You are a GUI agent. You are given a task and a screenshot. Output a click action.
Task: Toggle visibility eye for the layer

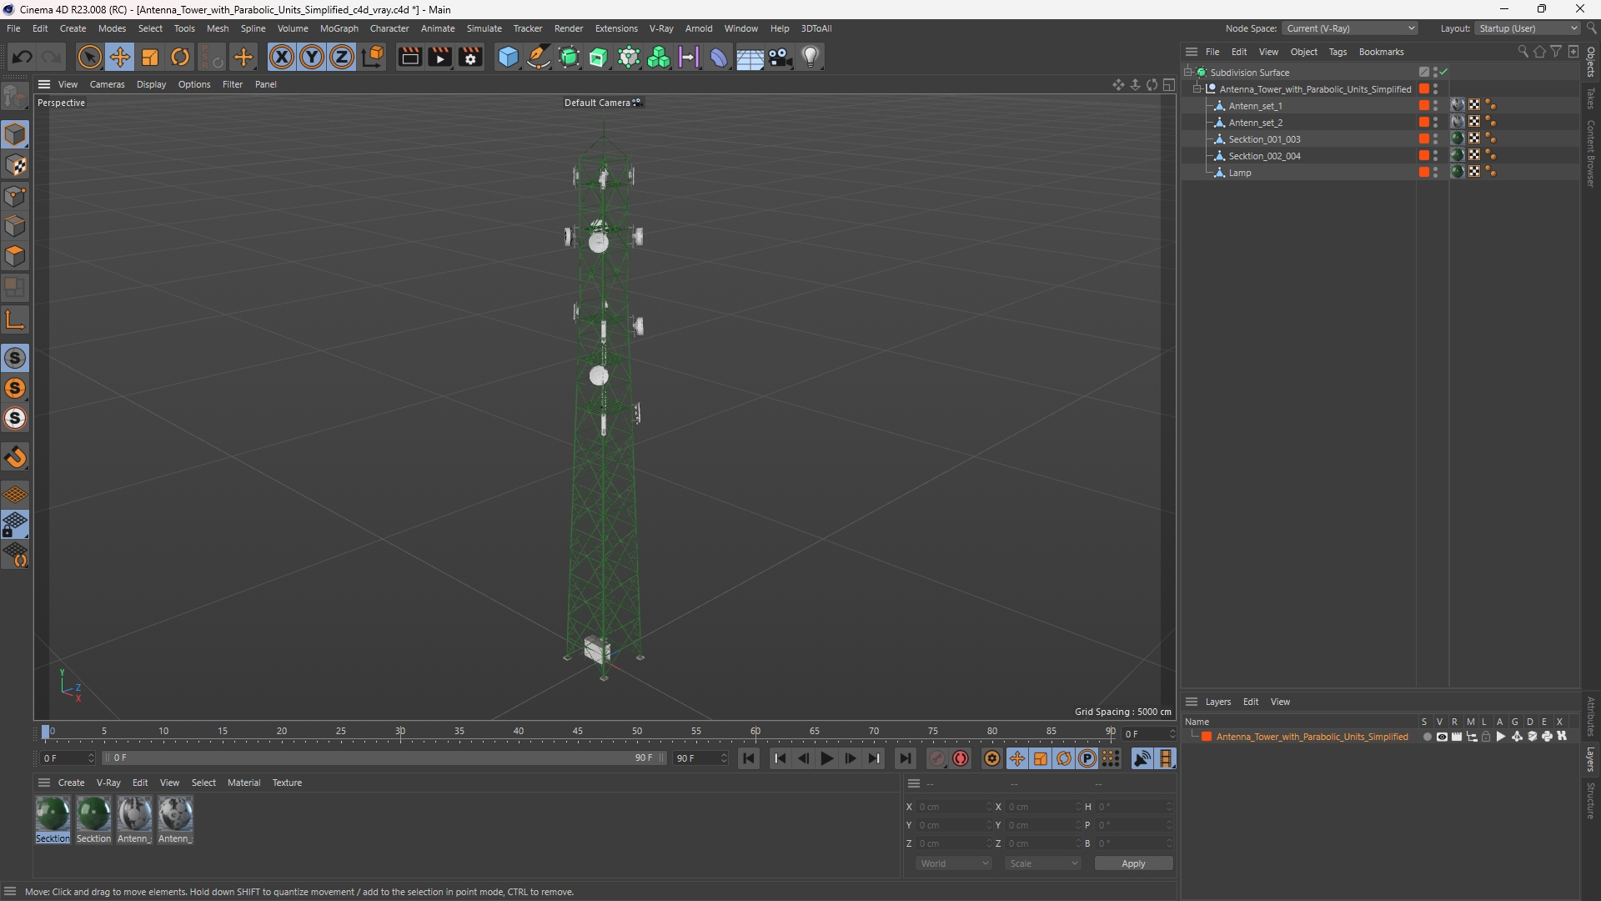(1442, 737)
